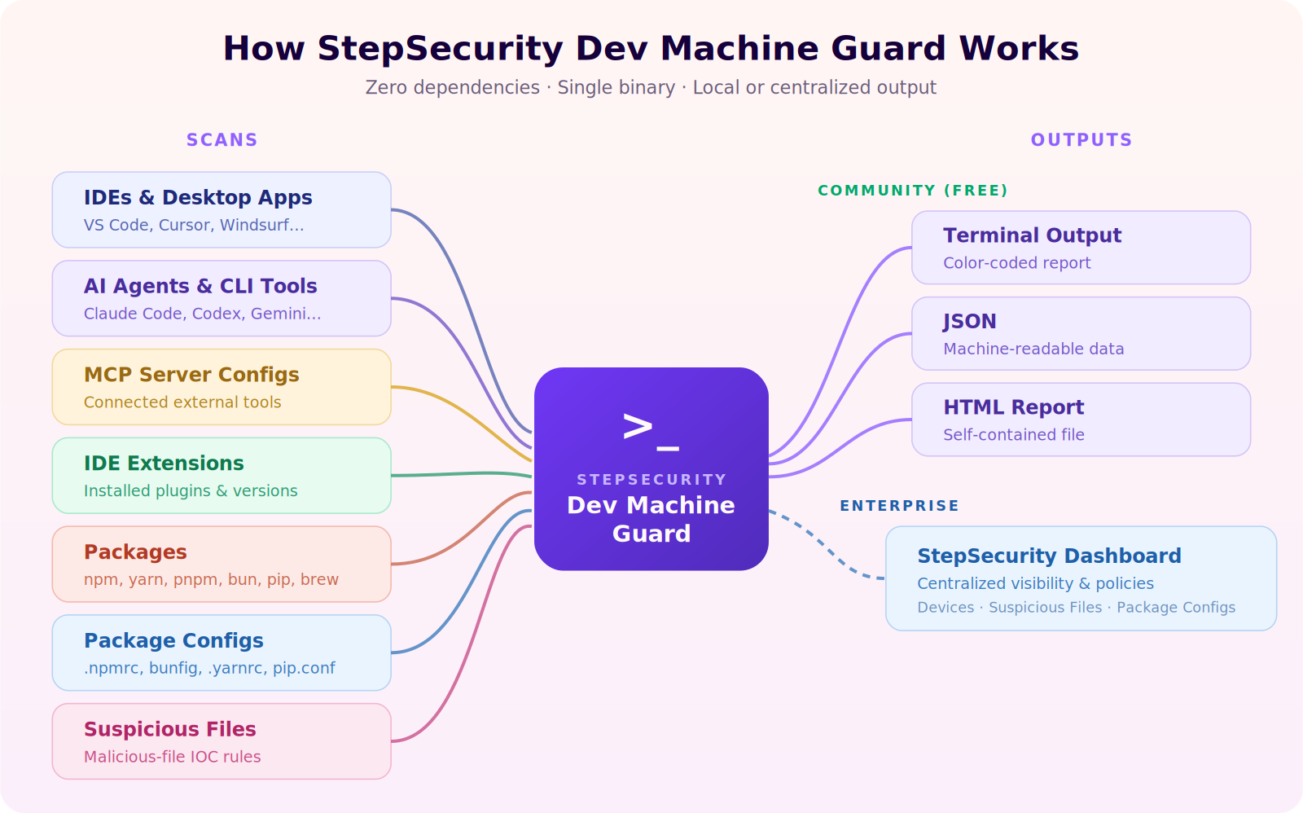Click the COMMUNITY (FREE) label
The image size is (1303, 813).
click(x=913, y=191)
